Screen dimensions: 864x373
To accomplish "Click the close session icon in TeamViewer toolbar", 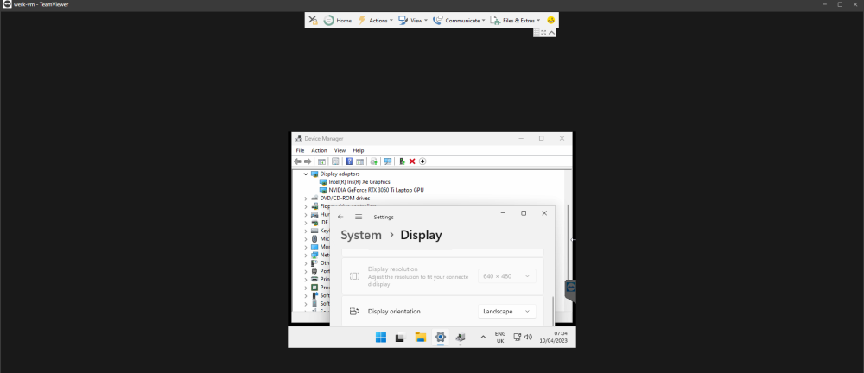I will pyautogui.click(x=313, y=21).
